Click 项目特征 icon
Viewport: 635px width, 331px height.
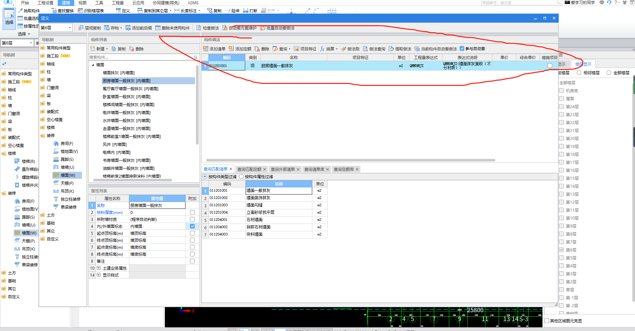(x=296, y=49)
